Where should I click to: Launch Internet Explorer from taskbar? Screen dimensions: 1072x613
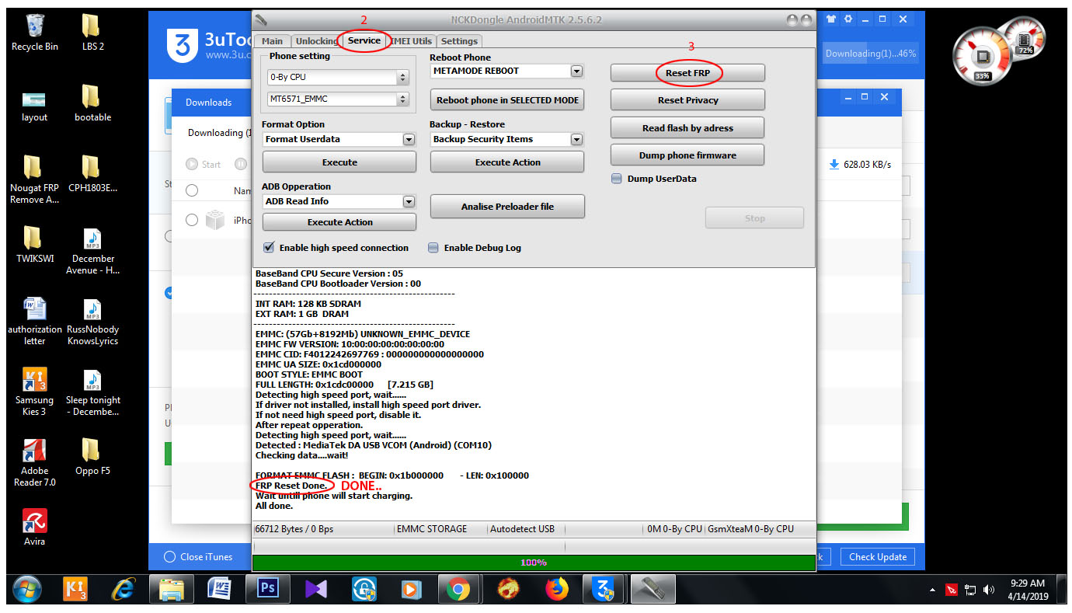(124, 590)
